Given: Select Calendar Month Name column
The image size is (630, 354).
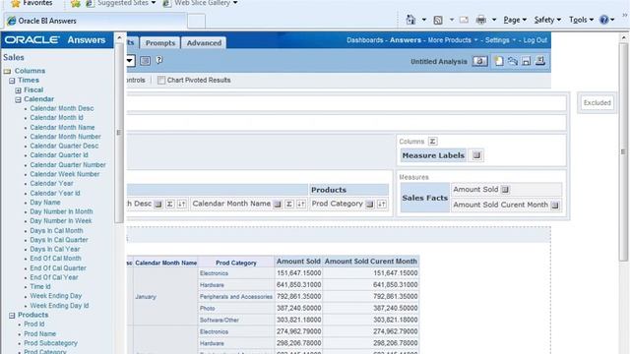Looking at the screenshot, I should [x=62, y=127].
